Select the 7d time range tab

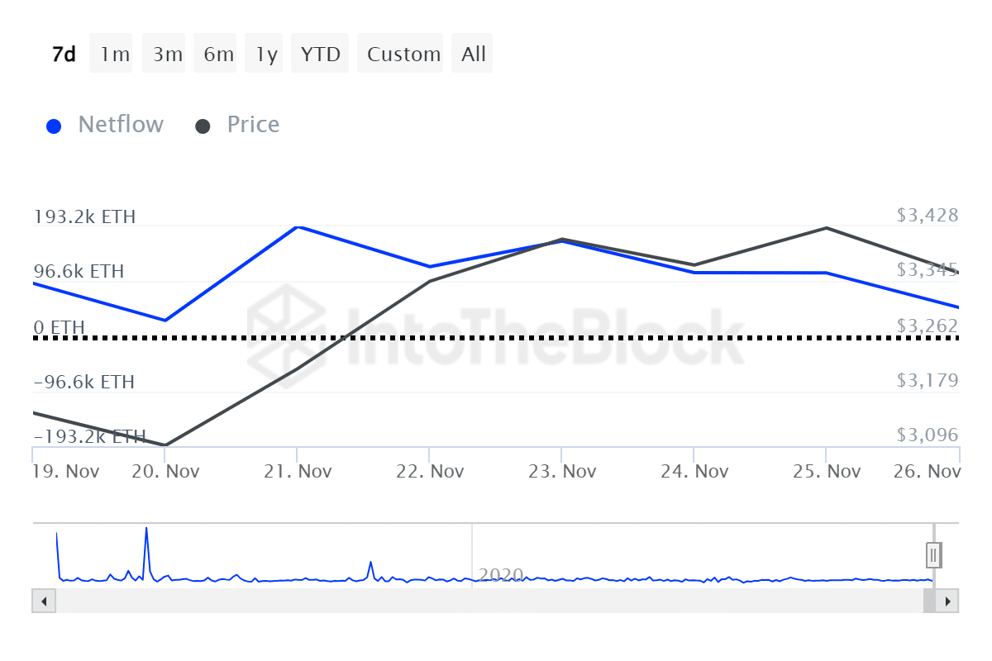[64, 55]
